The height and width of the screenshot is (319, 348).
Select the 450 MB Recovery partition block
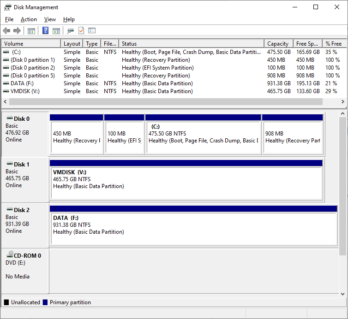click(76, 134)
